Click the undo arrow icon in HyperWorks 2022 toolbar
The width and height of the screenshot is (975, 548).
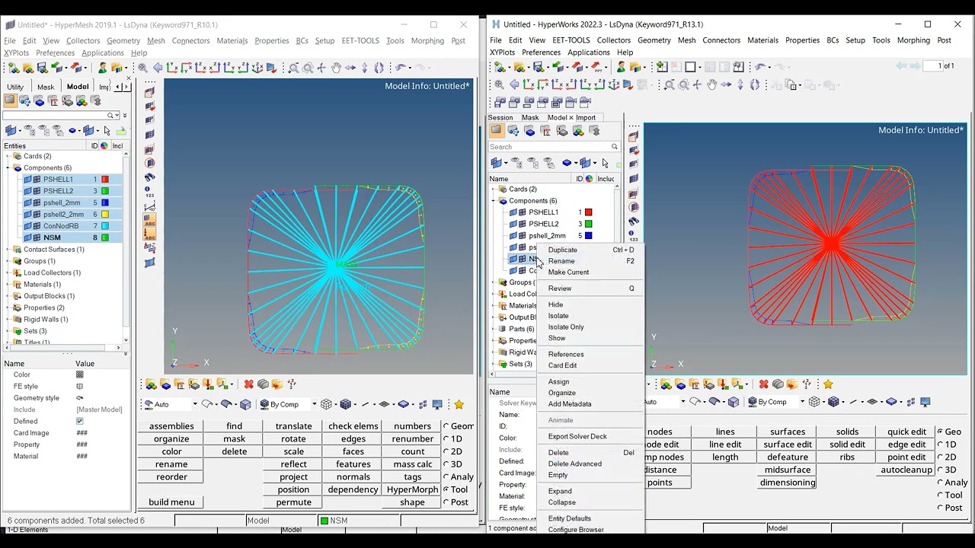[761, 67]
